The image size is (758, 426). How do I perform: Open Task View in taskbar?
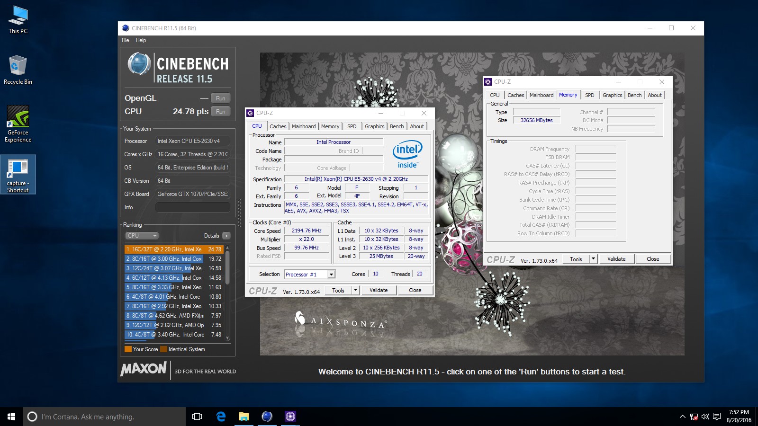pyautogui.click(x=197, y=417)
